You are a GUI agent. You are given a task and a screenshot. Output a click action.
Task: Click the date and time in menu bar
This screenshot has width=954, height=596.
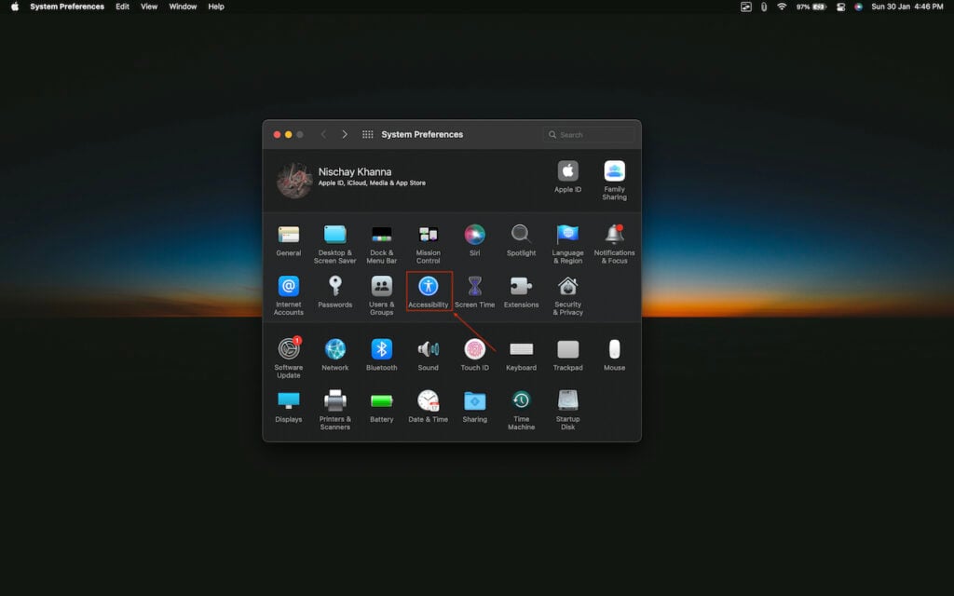pos(907,7)
